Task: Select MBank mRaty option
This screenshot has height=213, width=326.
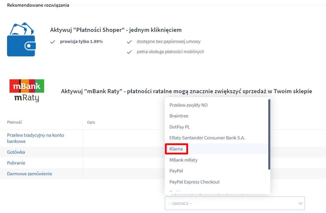Action: (216, 160)
